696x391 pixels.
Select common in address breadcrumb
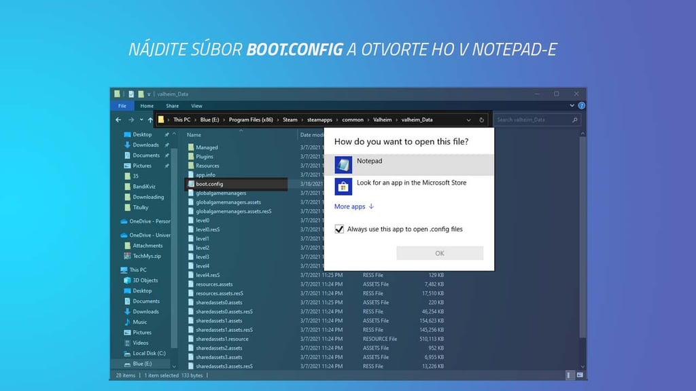(353, 119)
